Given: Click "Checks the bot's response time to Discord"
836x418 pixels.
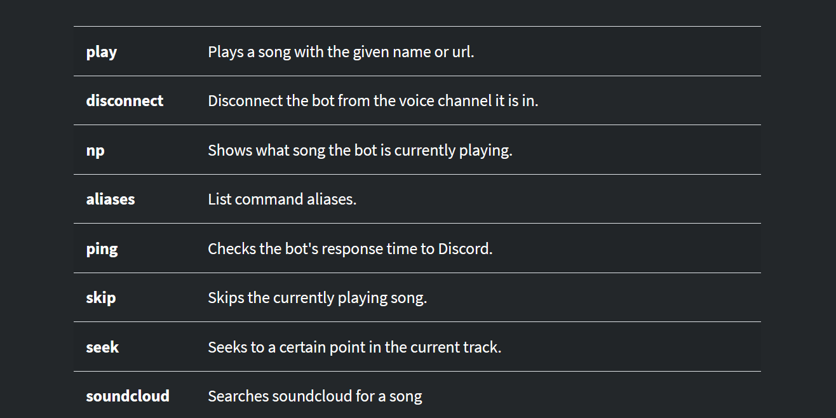Looking at the screenshot, I should point(351,249).
